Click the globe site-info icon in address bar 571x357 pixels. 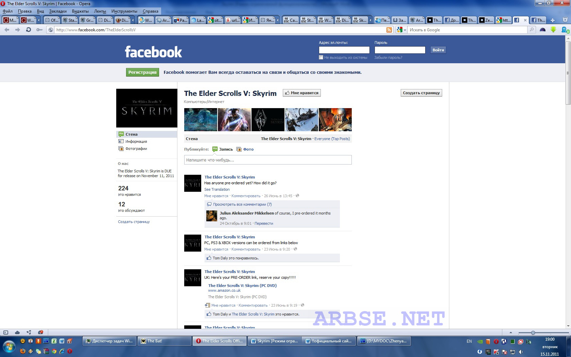click(51, 30)
